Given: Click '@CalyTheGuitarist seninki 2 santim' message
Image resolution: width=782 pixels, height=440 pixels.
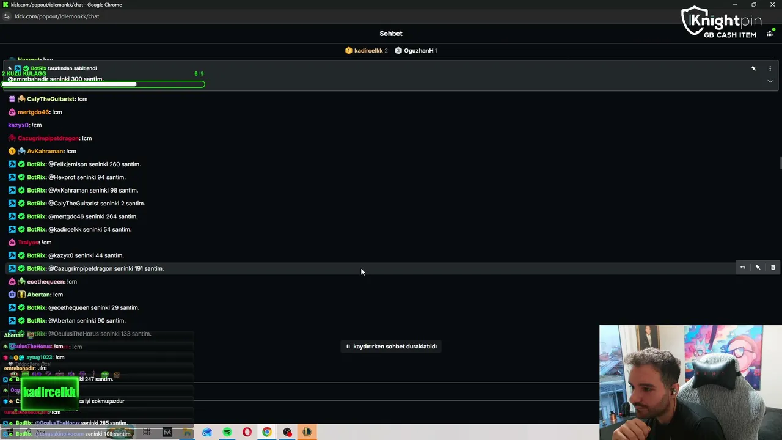Looking at the screenshot, I should click(x=97, y=204).
